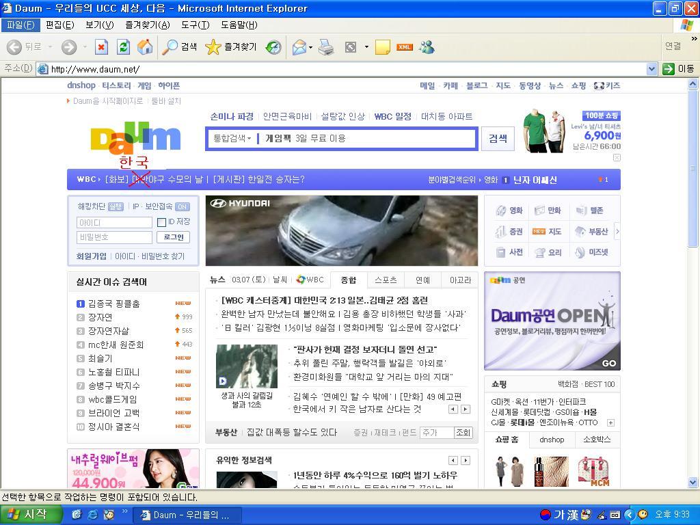Screen dimensions: 700x525
Task: Click the Print icon in toolbar
Action: click(x=326, y=47)
